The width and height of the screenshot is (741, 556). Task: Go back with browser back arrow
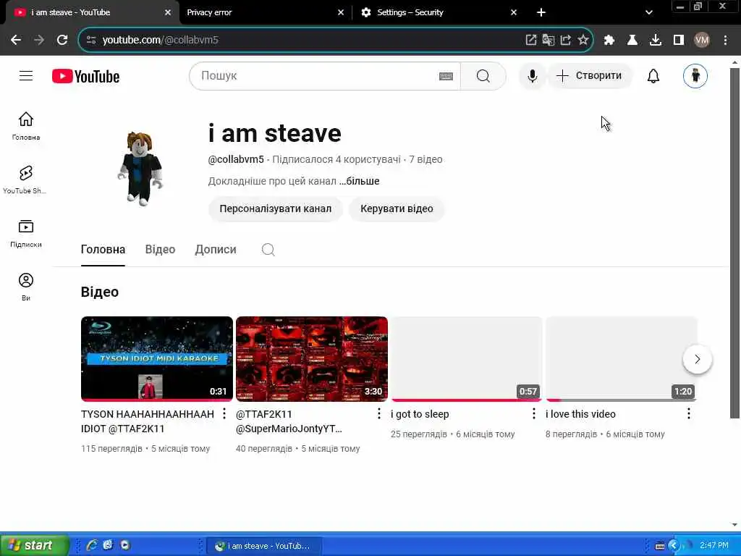[x=16, y=40]
